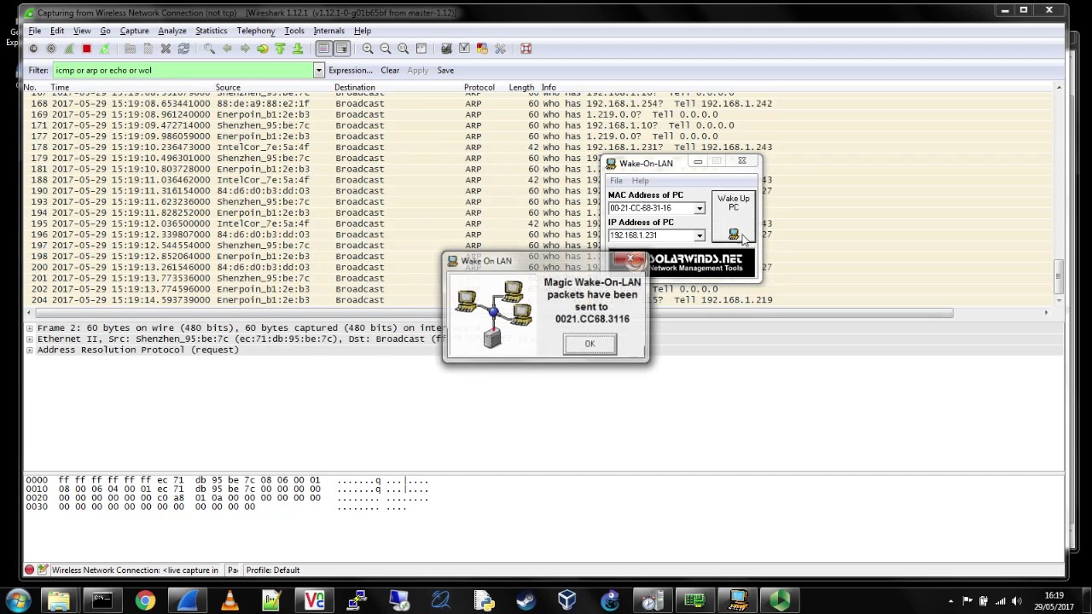Edit display filters icon
The width and height of the screenshot is (1092, 614).
464,49
